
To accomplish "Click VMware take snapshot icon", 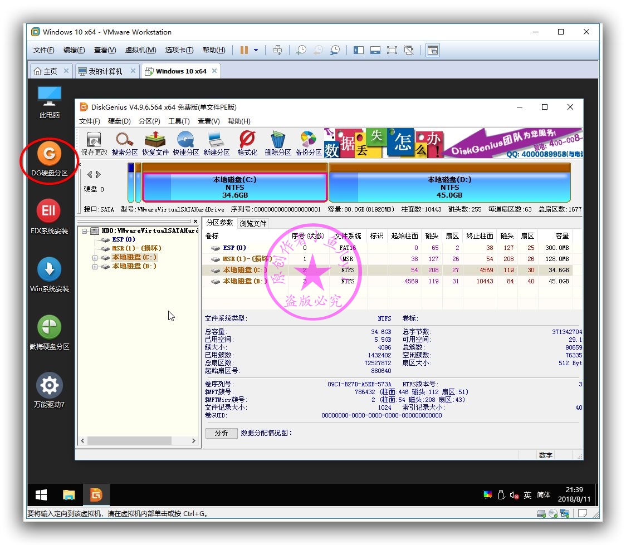I will tap(301, 50).
